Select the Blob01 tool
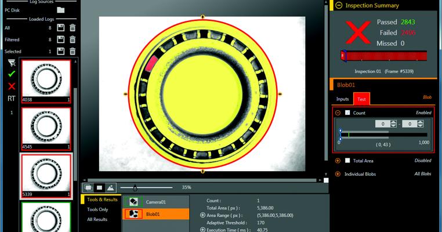The width and height of the screenshot is (442, 232). coord(155,214)
